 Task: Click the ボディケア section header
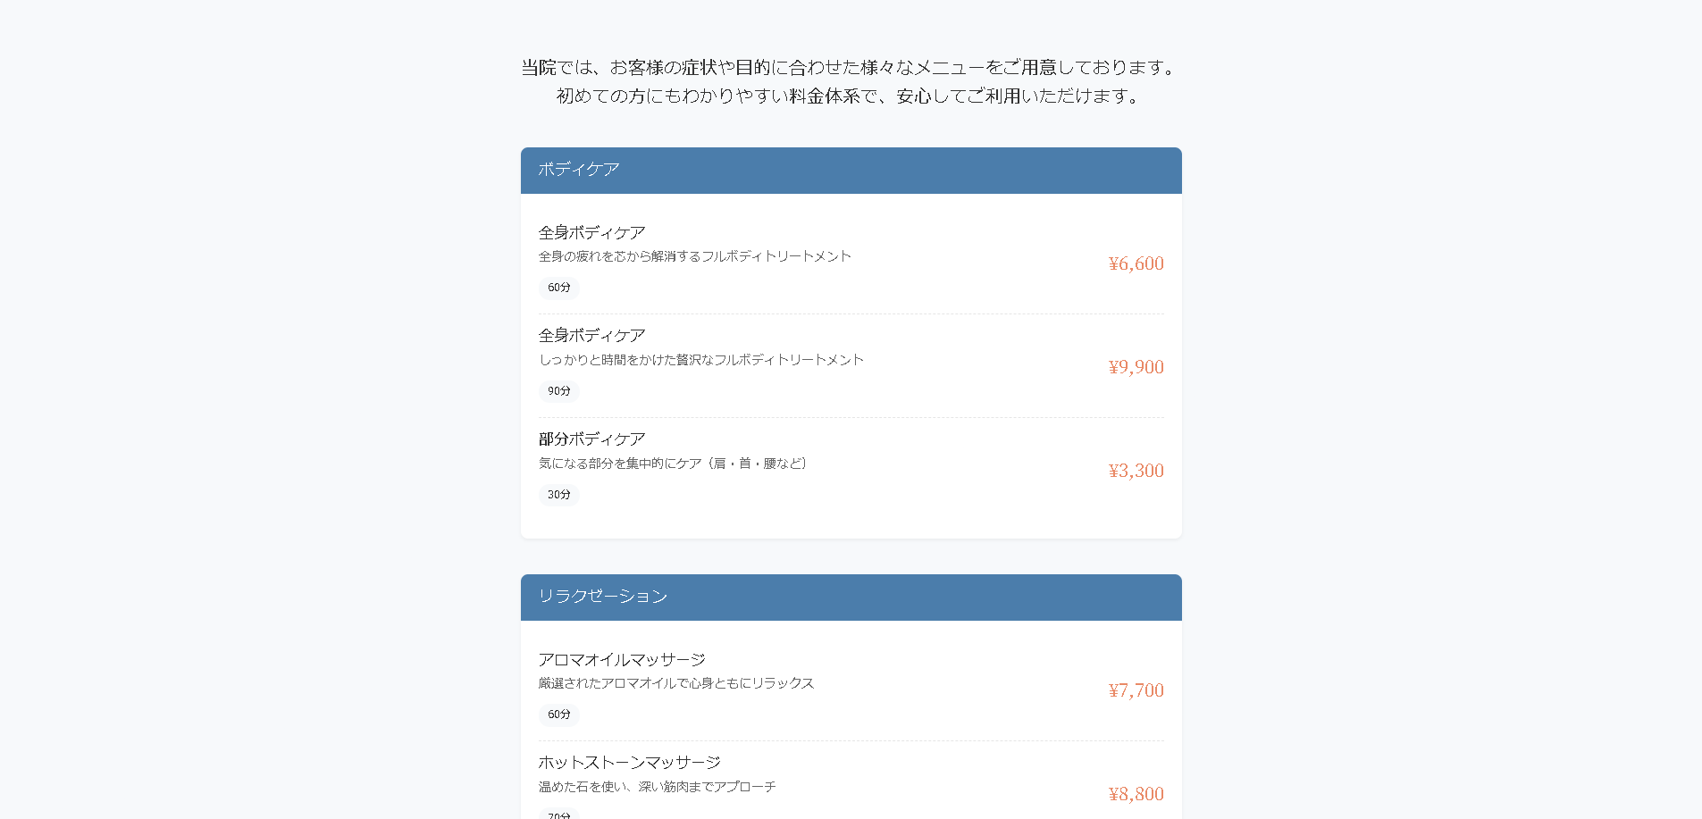pyautogui.click(x=579, y=170)
